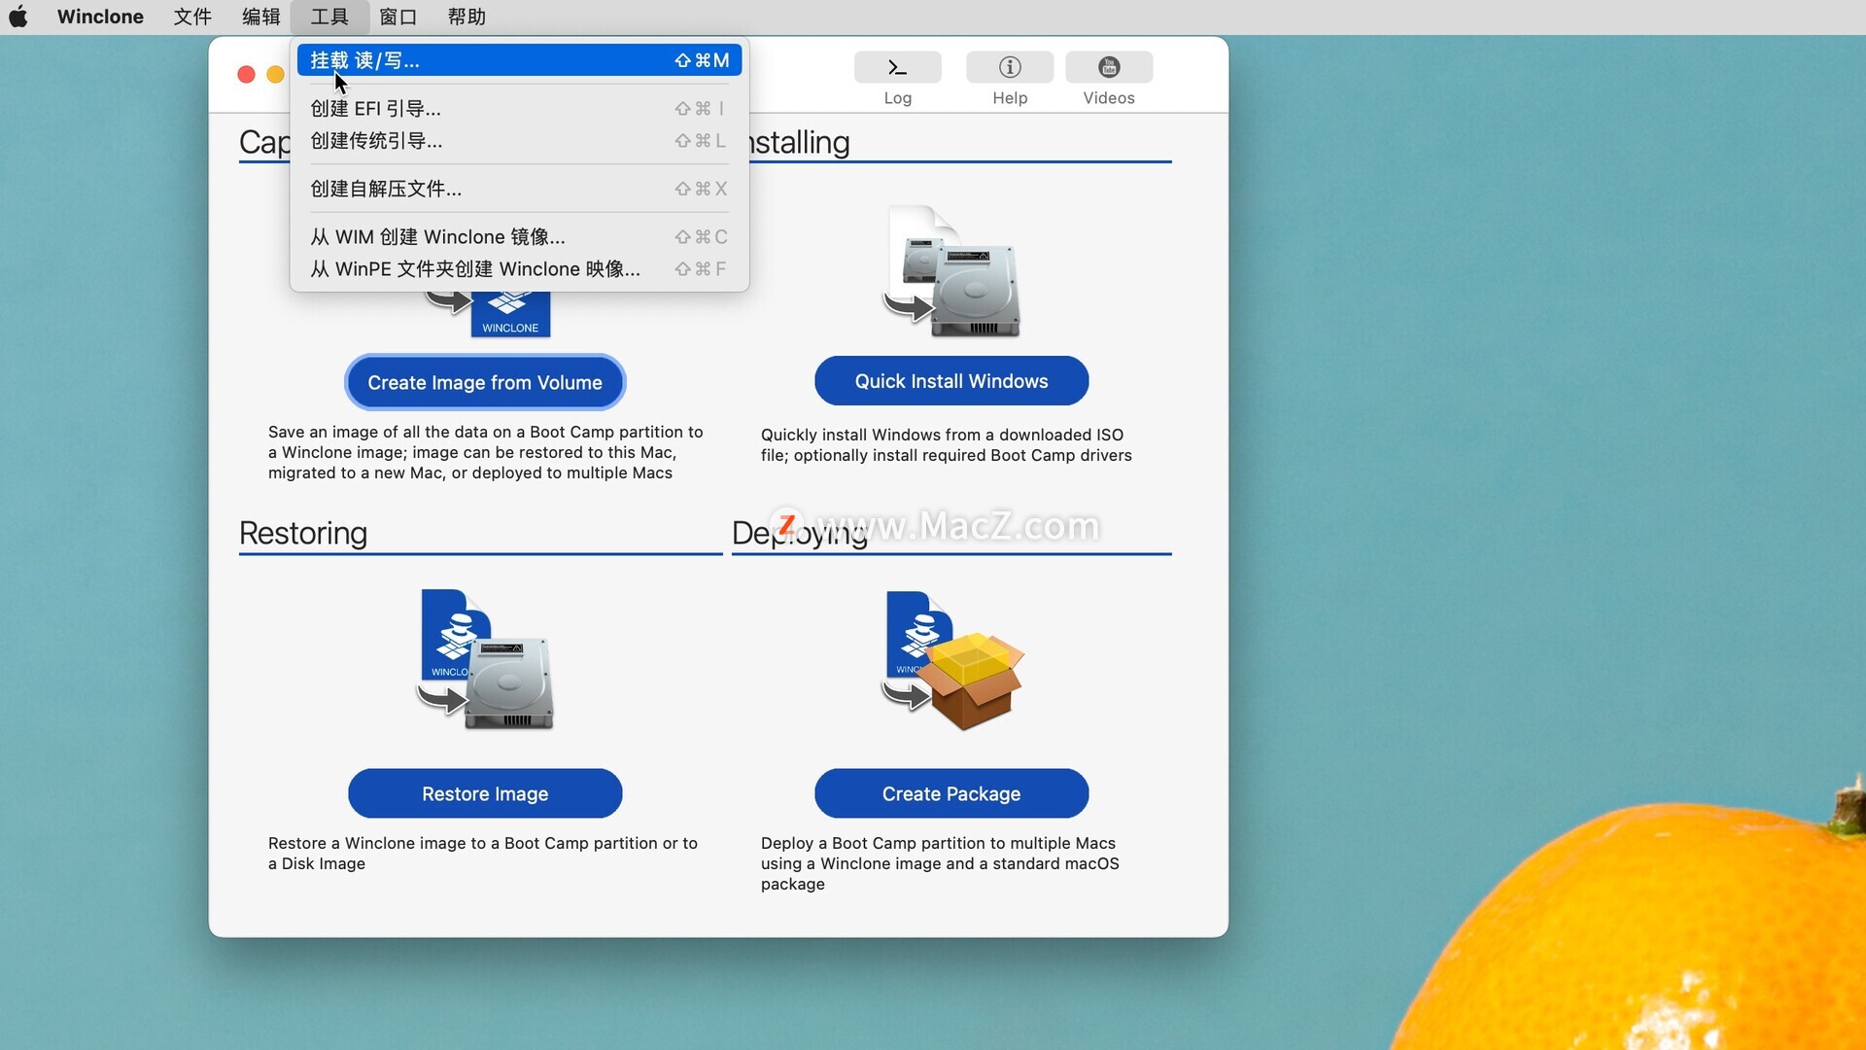Open the 文件 menu
The width and height of the screenshot is (1866, 1050).
tap(192, 17)
